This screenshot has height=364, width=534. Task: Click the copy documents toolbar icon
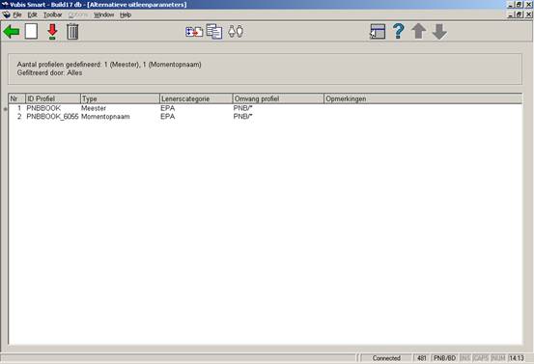tap(214, 32)
